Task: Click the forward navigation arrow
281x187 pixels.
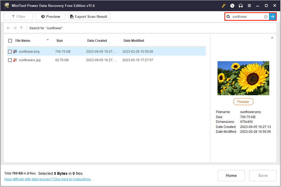Action: [15, 28]
